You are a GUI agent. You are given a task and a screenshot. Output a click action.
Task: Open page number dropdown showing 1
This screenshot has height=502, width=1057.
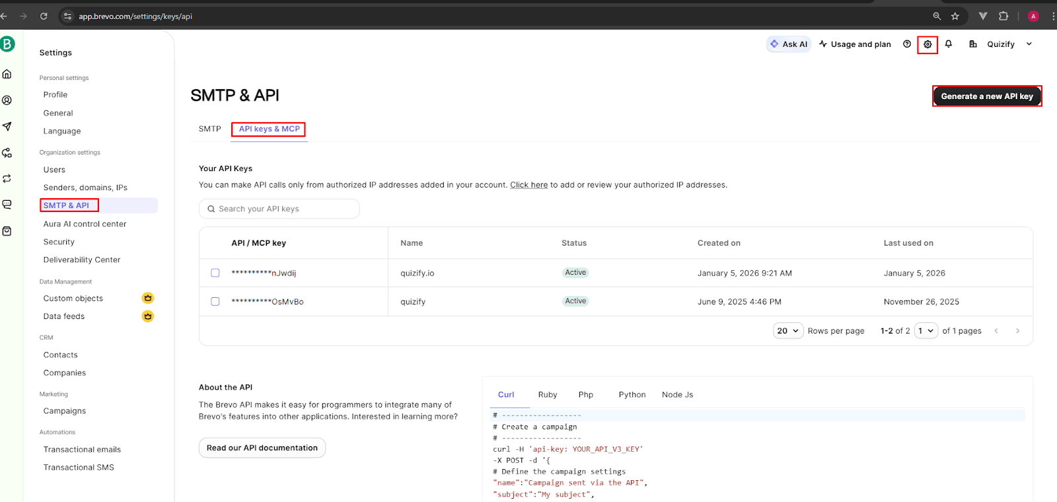point(926,331)
